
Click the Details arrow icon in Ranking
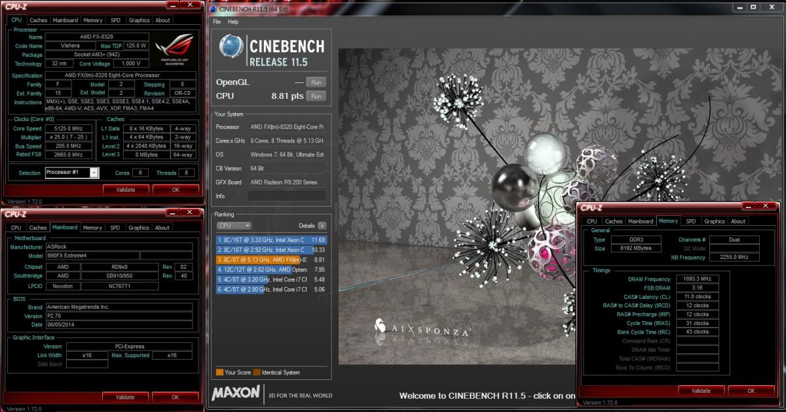pyautogui.click(x=322, y=226)
